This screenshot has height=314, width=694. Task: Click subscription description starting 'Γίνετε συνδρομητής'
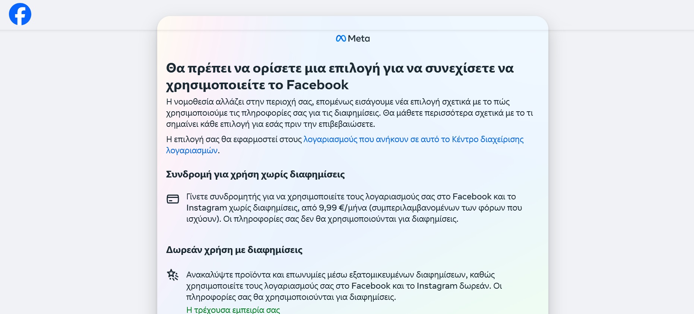[354, 208]
